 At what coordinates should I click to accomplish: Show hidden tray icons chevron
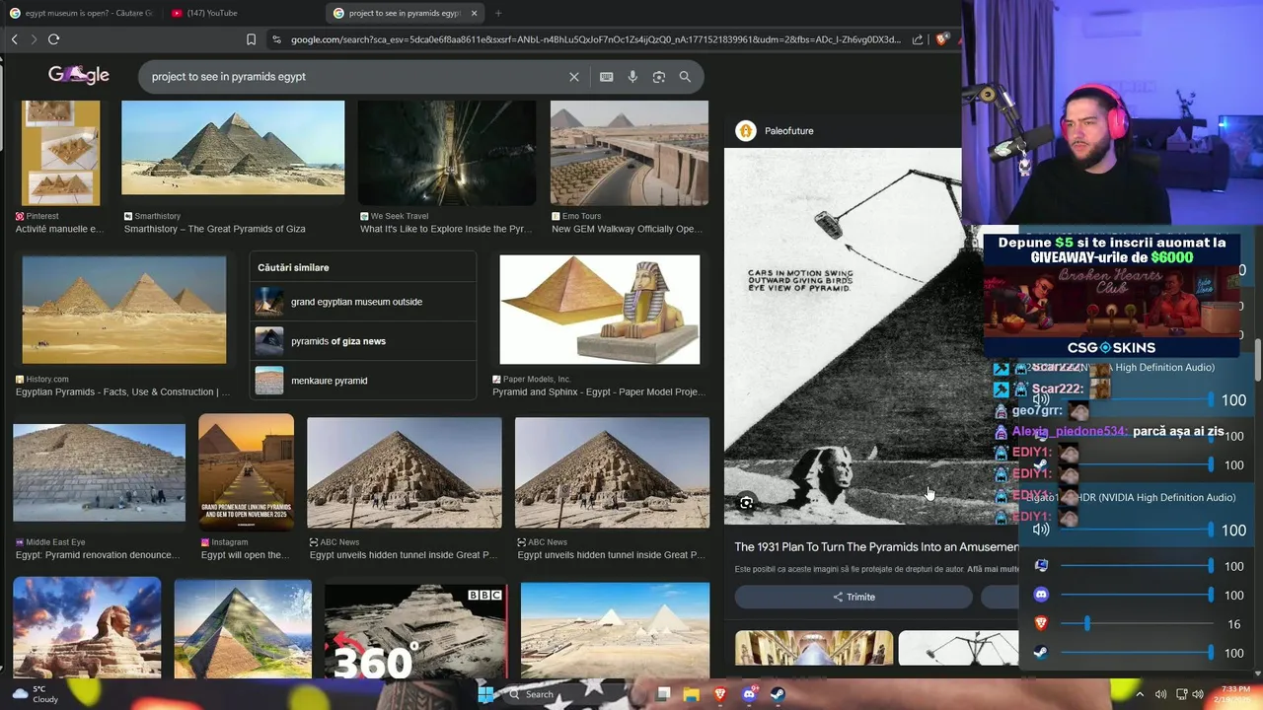(x=1140, y=694)
